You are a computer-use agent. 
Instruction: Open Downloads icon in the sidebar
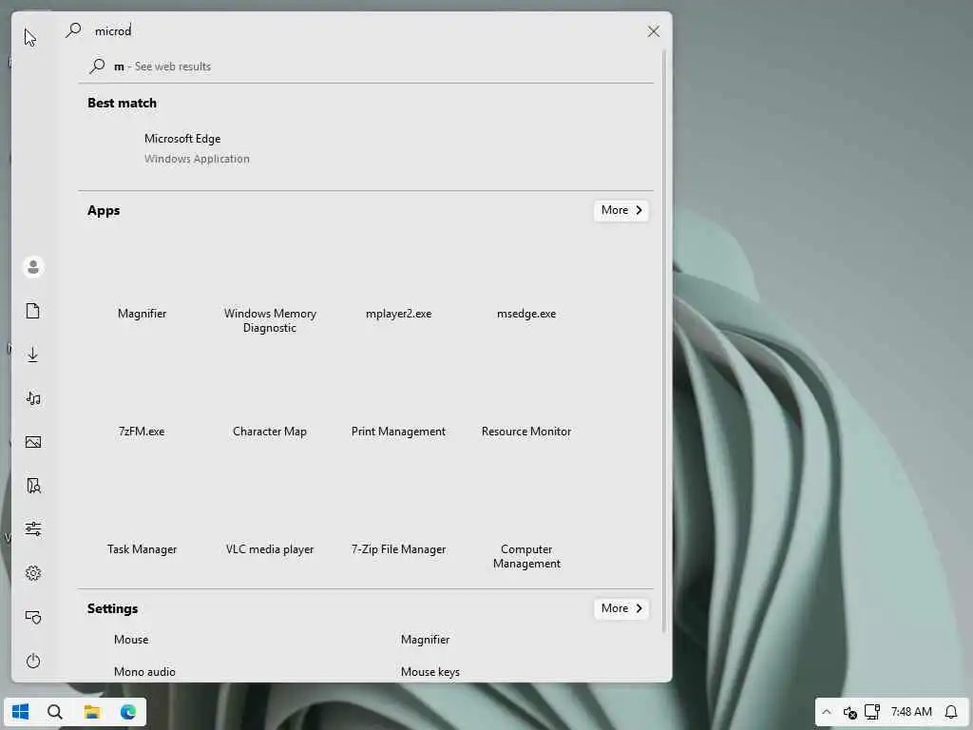point(33,355)
